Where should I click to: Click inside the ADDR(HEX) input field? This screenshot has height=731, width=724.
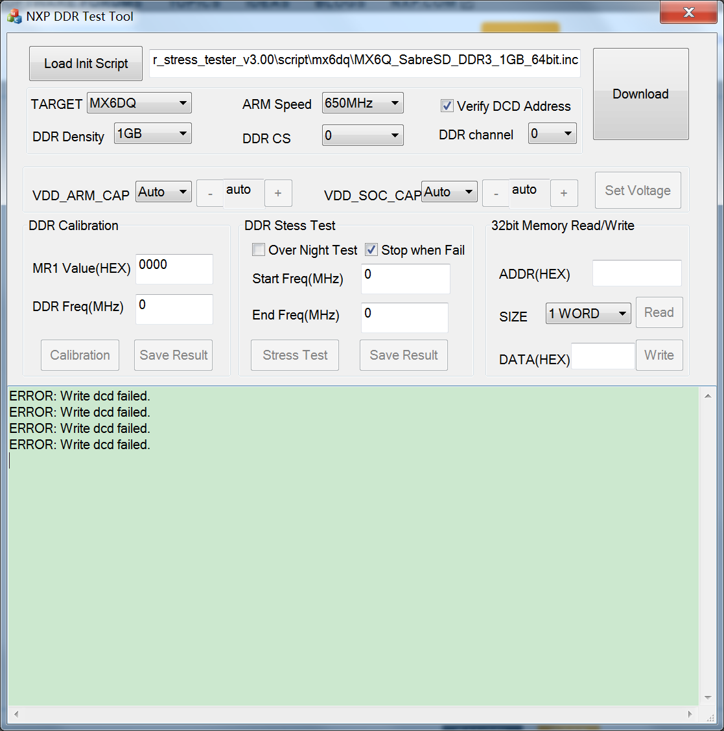pyautogui.click(x=636, y=273)
